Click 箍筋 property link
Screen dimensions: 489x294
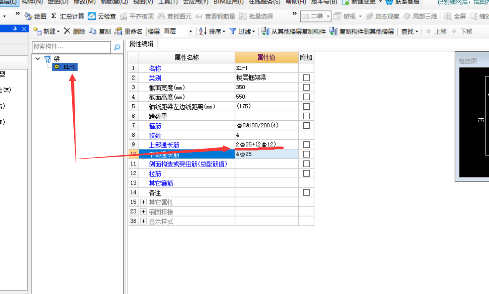click(155, 126)
